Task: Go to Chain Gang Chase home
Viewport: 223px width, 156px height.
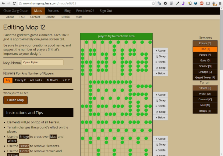Action: [x=15, y=11]
